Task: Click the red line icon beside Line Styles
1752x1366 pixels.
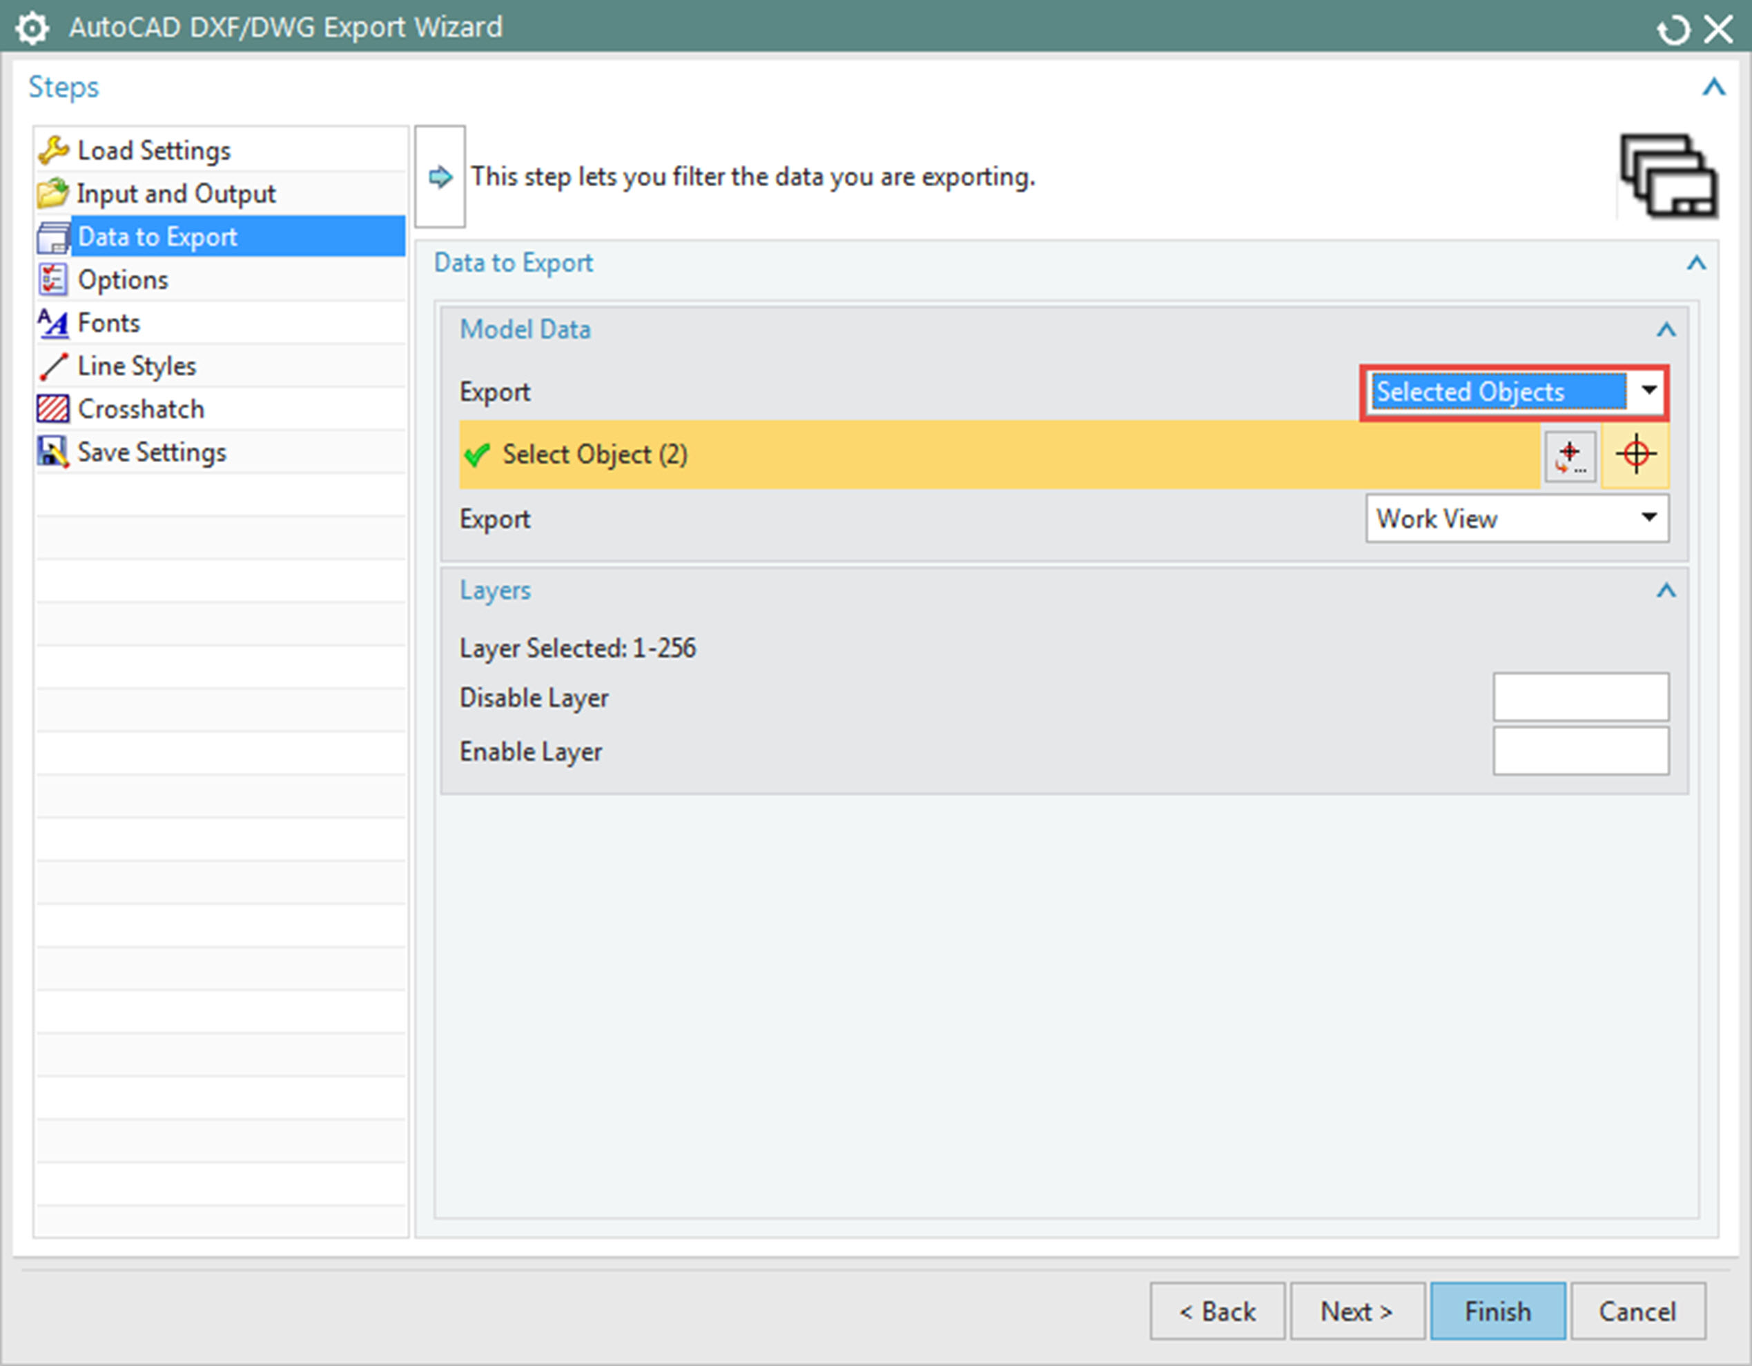Action: pyautogui.click(x=53, y=366)
